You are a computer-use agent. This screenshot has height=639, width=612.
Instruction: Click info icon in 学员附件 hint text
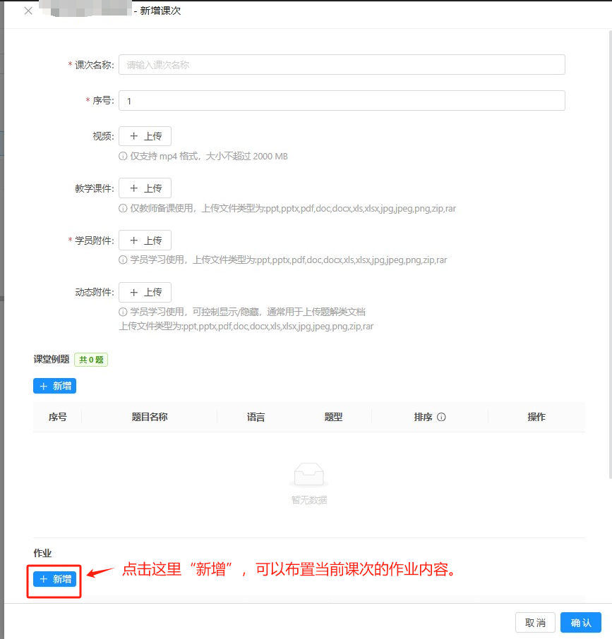pyautogui.click(x=123, y=260)
